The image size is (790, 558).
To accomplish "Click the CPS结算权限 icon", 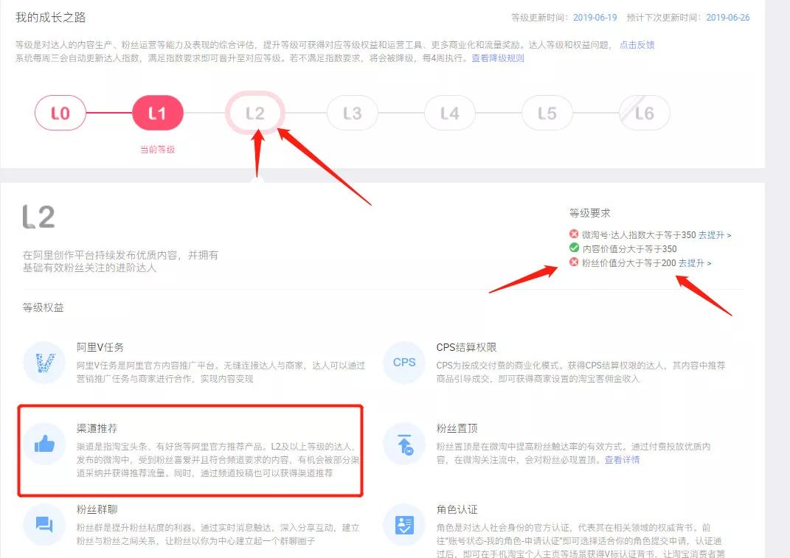I will click(x=403, y=363).
